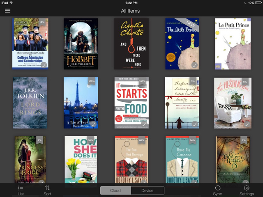Open Settings gear
Image resolution: width=263 pixels, height=197 pixels.
click(247, 190)
